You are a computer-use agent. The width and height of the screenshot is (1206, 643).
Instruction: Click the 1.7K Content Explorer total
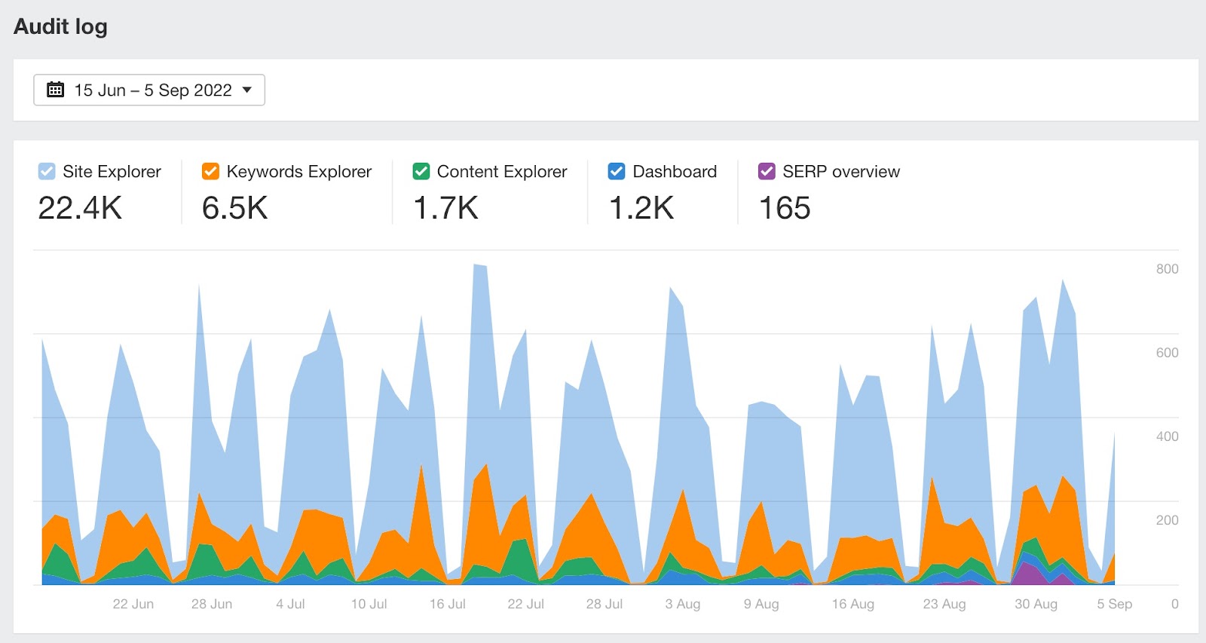pyautogui.click(x=445, y=208)
